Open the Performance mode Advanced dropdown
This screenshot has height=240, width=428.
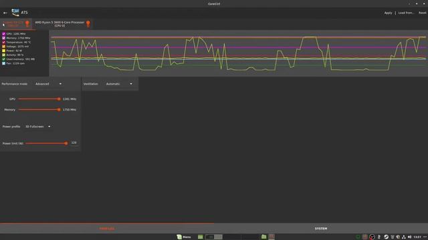(48, 84)
